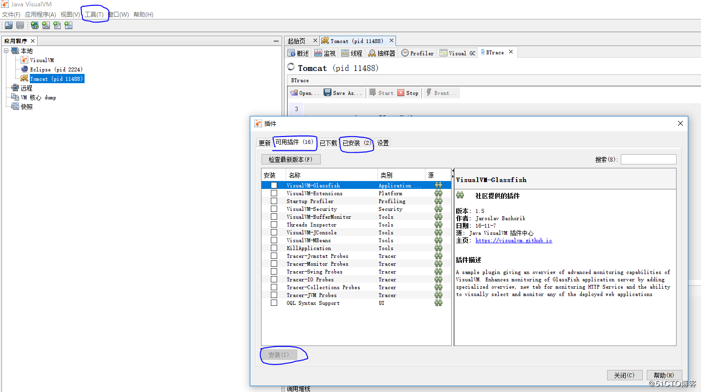Open the 起始页 tab
Viewport: 701px width, 392px height.
coord(297,41)
